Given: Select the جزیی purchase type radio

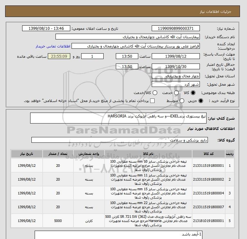Looking at the screenshot, I should pos(201,101).
